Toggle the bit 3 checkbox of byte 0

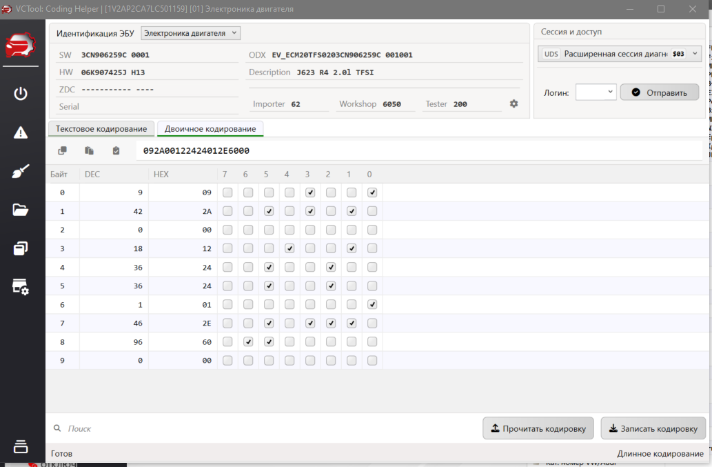310,192
